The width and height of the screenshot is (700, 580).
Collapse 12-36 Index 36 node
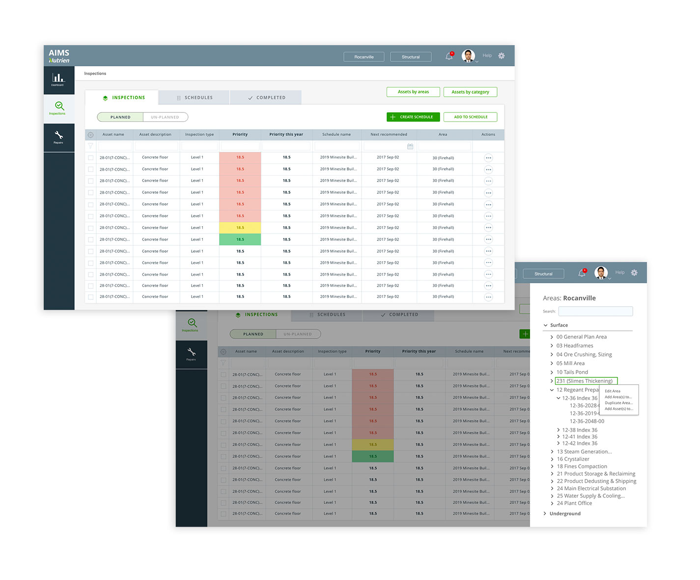tap(558, 398)
